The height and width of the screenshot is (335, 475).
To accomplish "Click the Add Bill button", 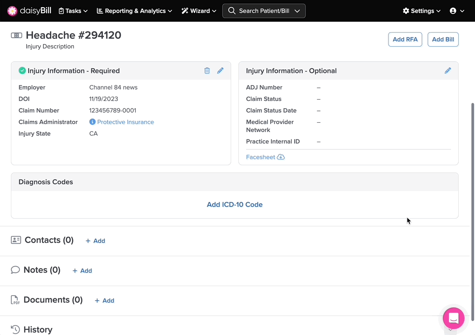I will coord(443,39).
